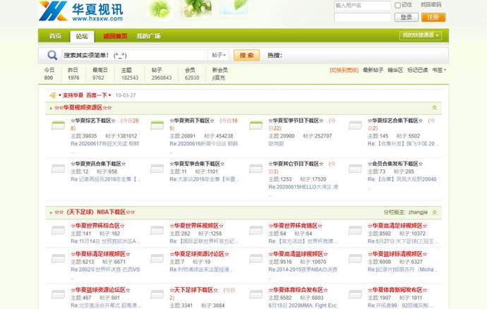
Task: Tick the 记住 remember-me checkbox
Action: 397,5
